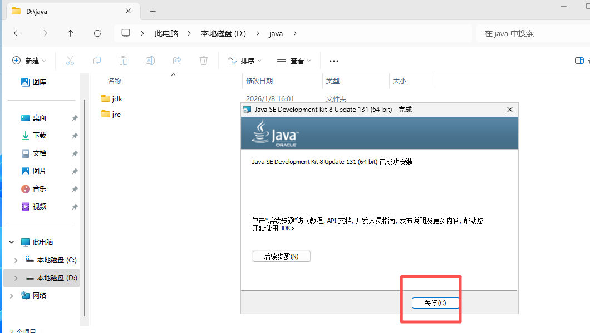Image resolution: width=590 pixels, height=333 pixels.
Task: Sort by the Type (类型) column header
Action: click(333, 81)
